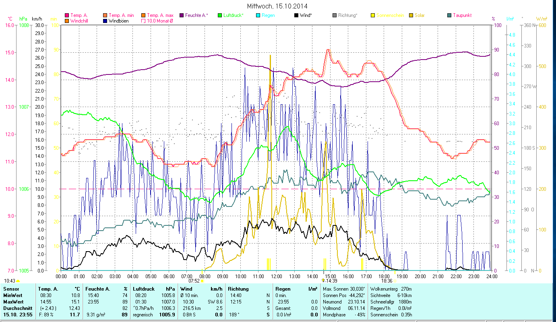Click the Taupunkt legend swatch

449,15
